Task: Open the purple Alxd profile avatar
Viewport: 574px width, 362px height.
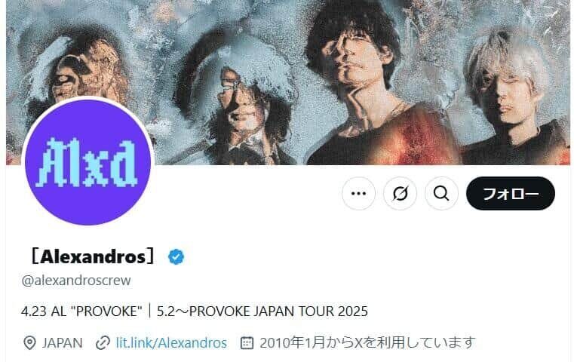Action: point(87,162)
